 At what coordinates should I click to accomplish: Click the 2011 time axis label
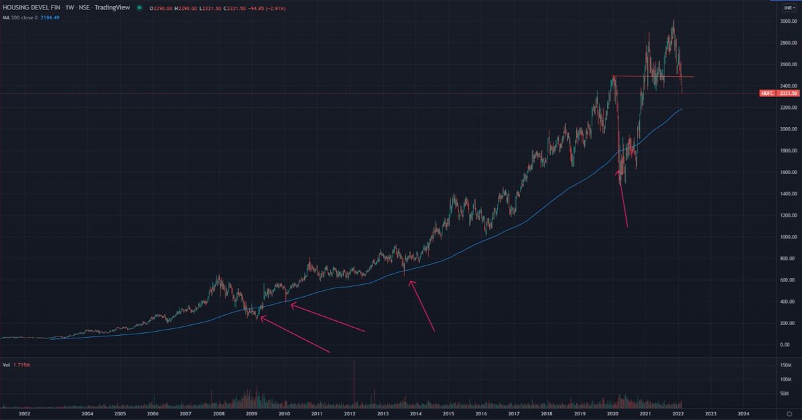[317, 414]
